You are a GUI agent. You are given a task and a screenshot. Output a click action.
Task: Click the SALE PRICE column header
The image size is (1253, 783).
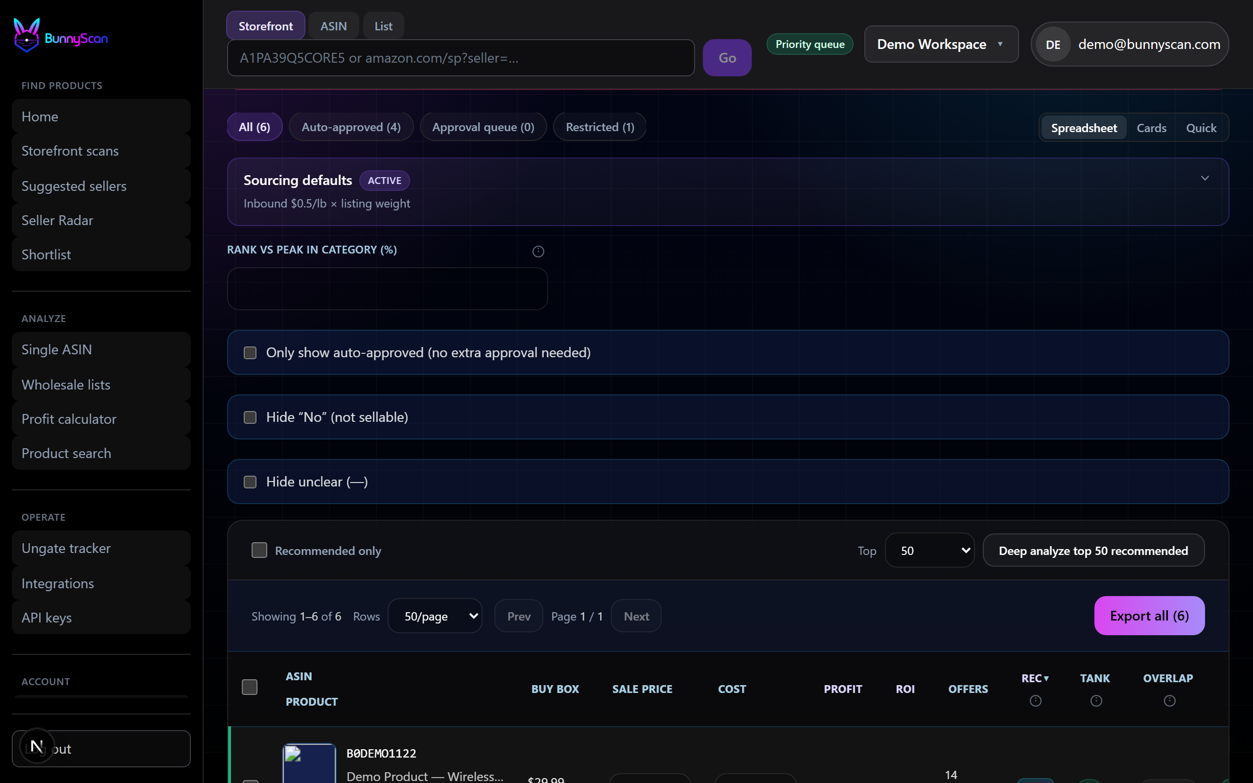(642, 689)
